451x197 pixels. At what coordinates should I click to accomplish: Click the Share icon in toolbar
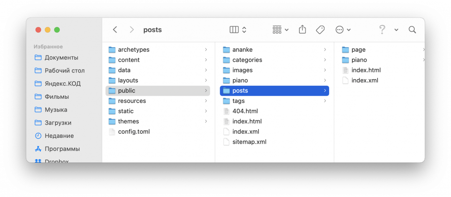click(x=302, y=30)
